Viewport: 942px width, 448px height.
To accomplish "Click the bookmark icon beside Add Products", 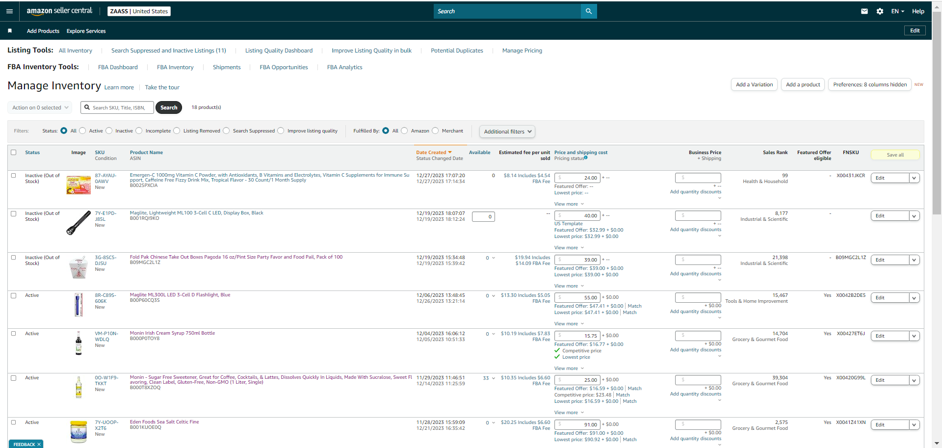I will pyautogui.click(x=10, y=31).
